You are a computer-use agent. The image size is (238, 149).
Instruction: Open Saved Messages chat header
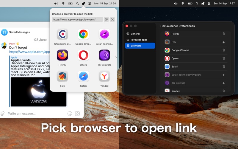point(19,32)
